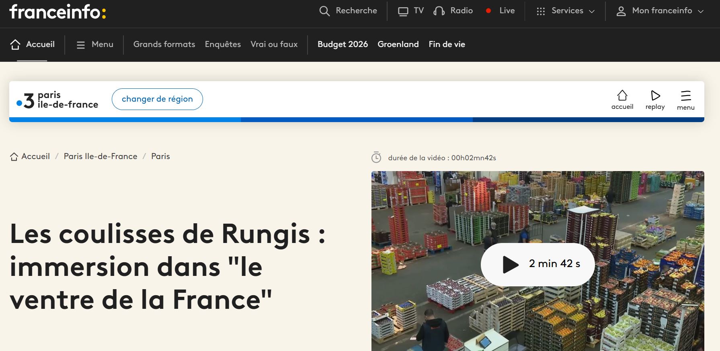Play the 2 min 42 s video

click(538, 264)
